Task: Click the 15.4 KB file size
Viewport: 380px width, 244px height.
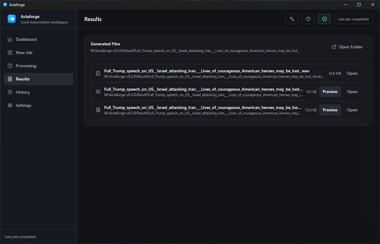Action: (x=311, y=110)
